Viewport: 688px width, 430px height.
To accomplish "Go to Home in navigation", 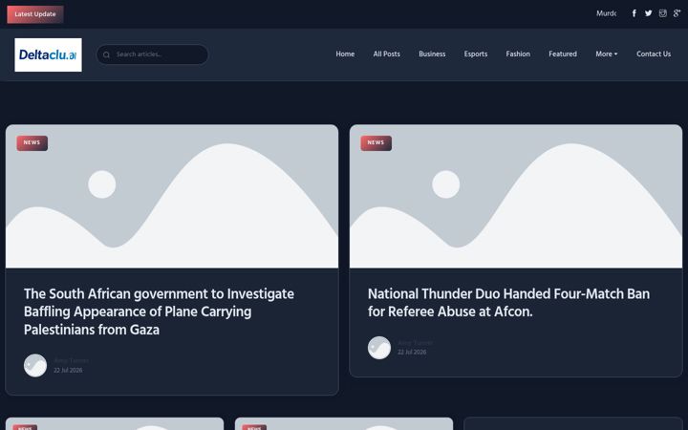I will (345, 54).
